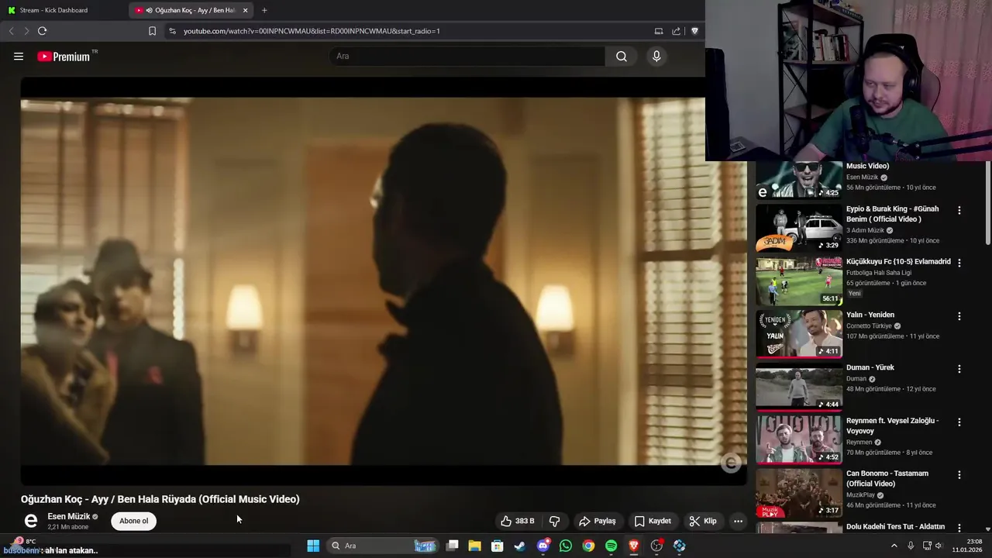This screenshot has width=992, height=558.
Task: Subscribe with the Abone ol button
Action: pyautogui.click(x=134, y=521)
